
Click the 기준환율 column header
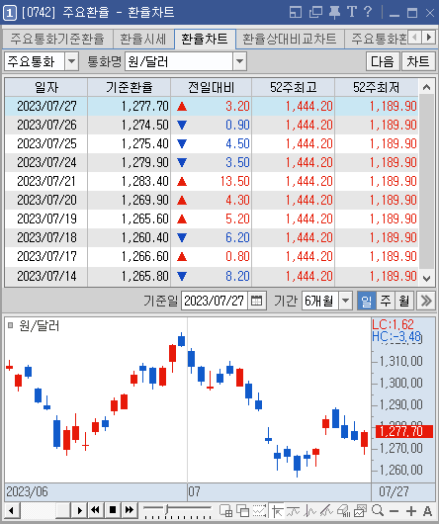pyautogui.click(x=129, y=88)
